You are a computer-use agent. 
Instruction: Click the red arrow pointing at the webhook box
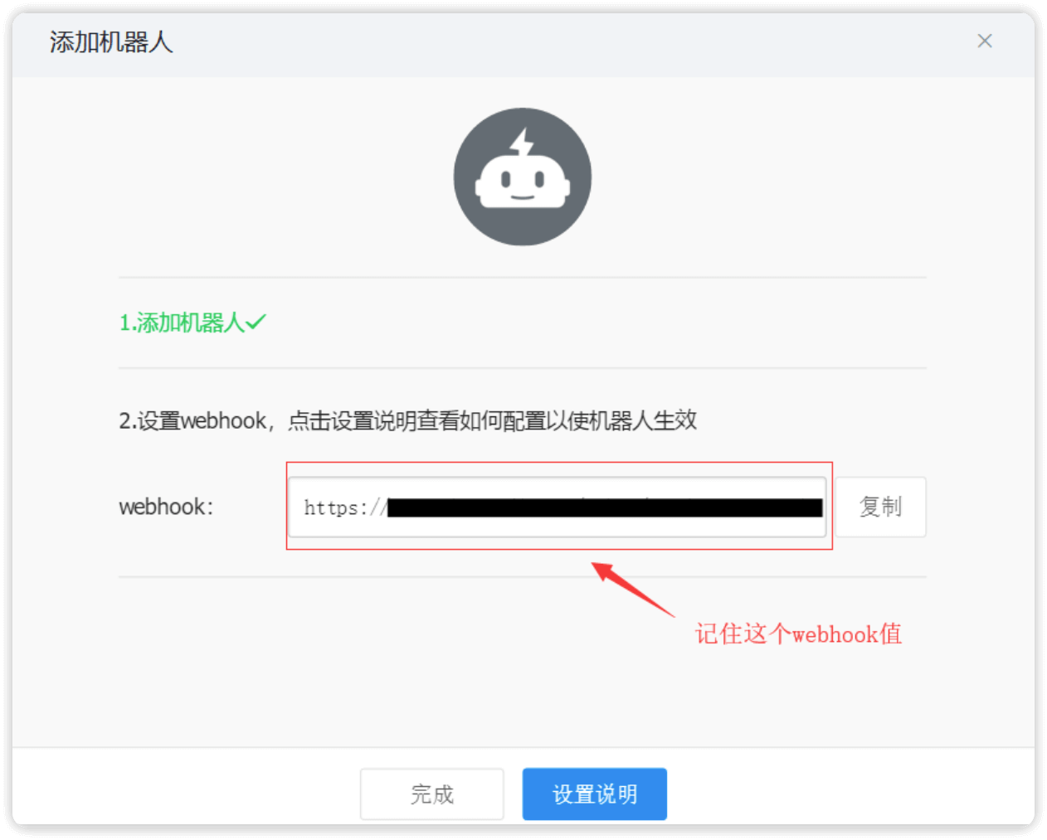point(633,590)
